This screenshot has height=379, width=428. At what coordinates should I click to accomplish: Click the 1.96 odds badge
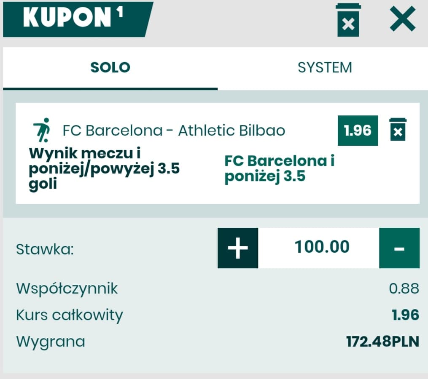[358, 131]
